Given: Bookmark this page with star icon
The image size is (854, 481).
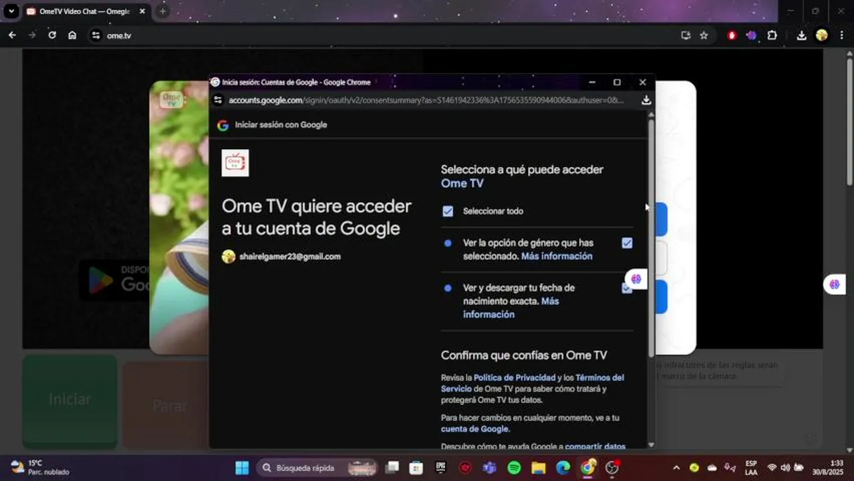Looking at the screenshot, I should [x=704, y=35].
